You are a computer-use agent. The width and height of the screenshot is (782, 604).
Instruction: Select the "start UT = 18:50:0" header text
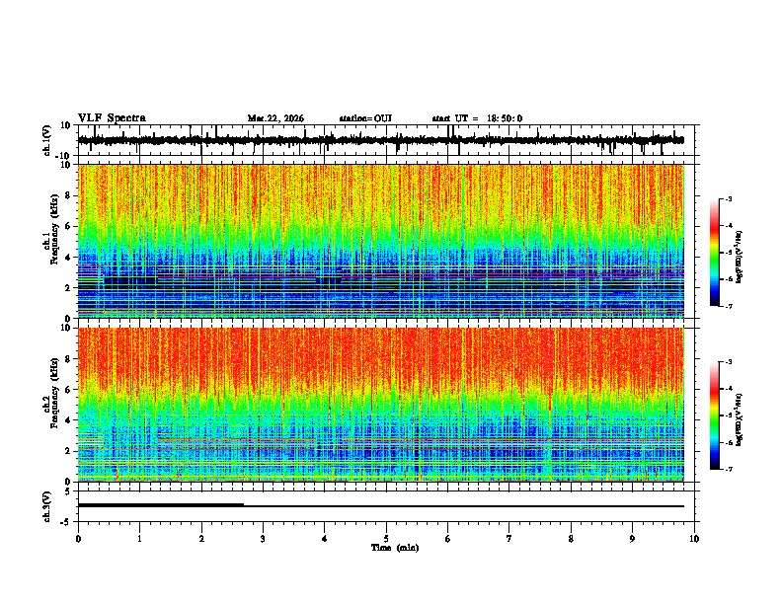point(477,118)
